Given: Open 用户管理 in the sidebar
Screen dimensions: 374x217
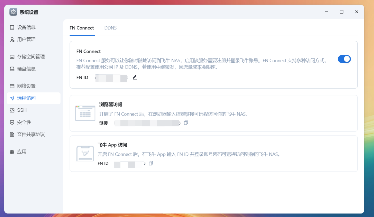Looking at the screenshot, I should click(x=34, y=40).
